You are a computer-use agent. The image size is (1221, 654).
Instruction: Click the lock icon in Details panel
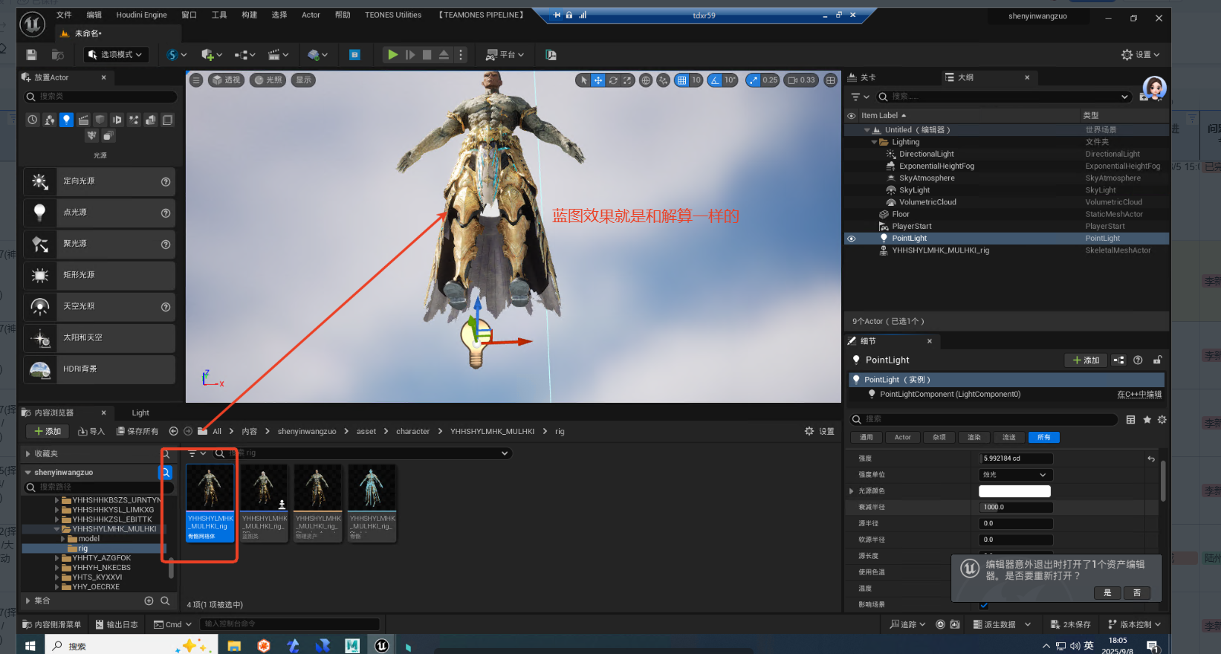(x=1157, y=360)
